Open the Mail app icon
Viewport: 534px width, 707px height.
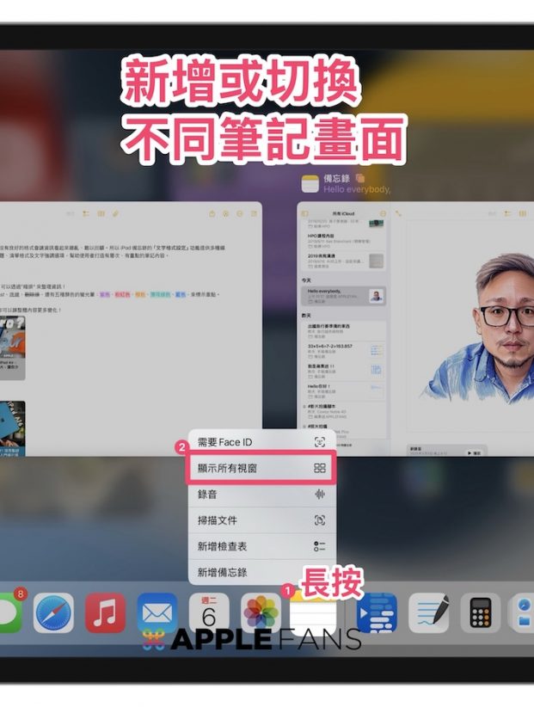coord(157,613)
